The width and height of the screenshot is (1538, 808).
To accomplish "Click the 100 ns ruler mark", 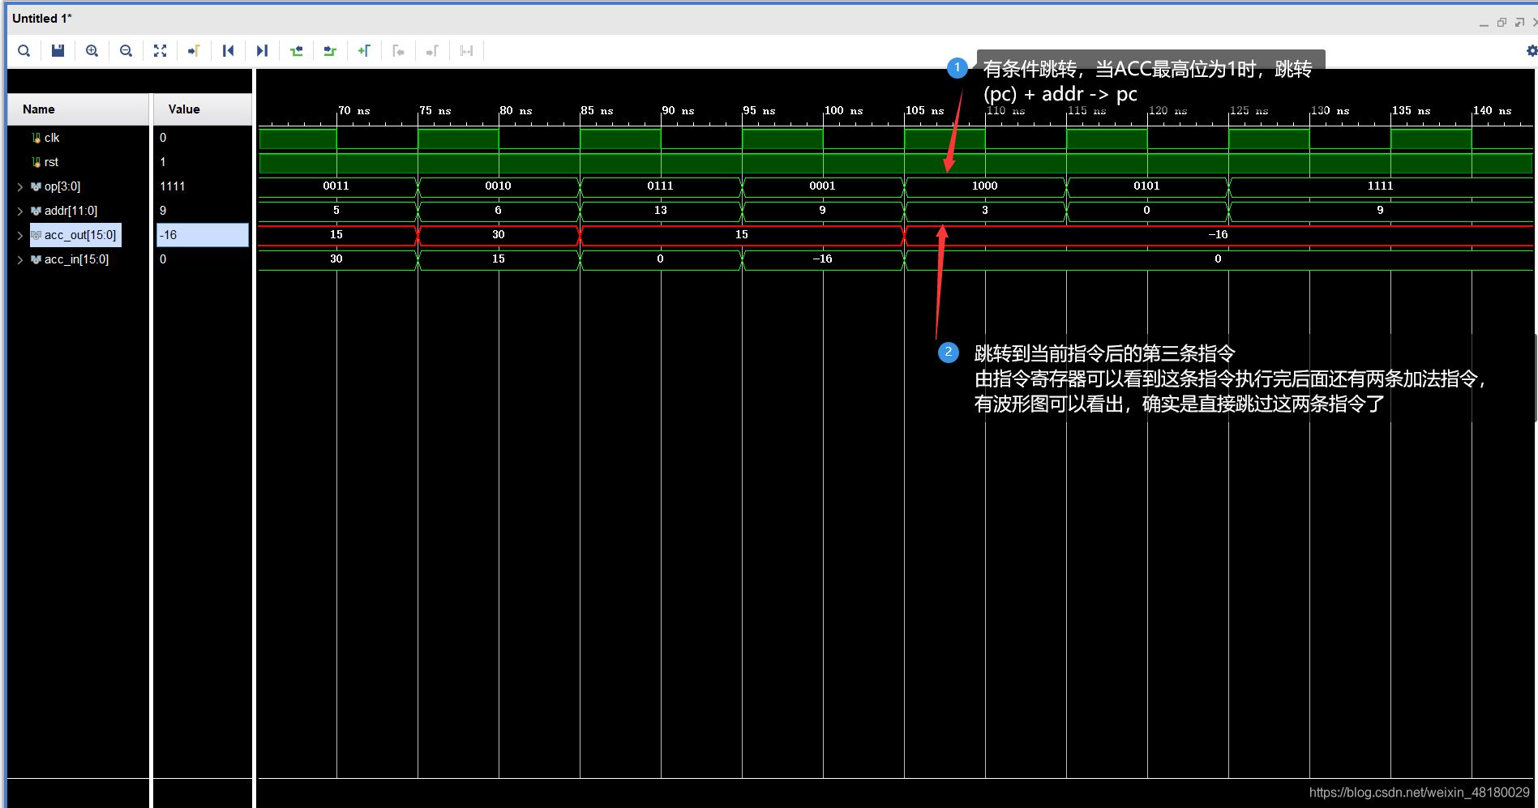I will point(843,111).
